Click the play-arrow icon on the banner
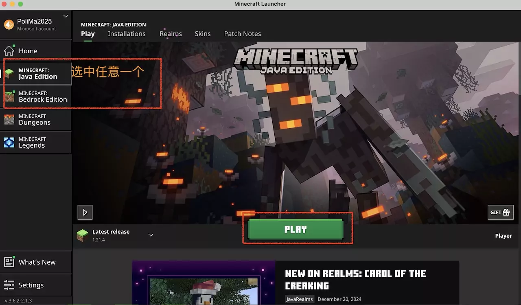This screenshot has height=305, width=521. 85,212
